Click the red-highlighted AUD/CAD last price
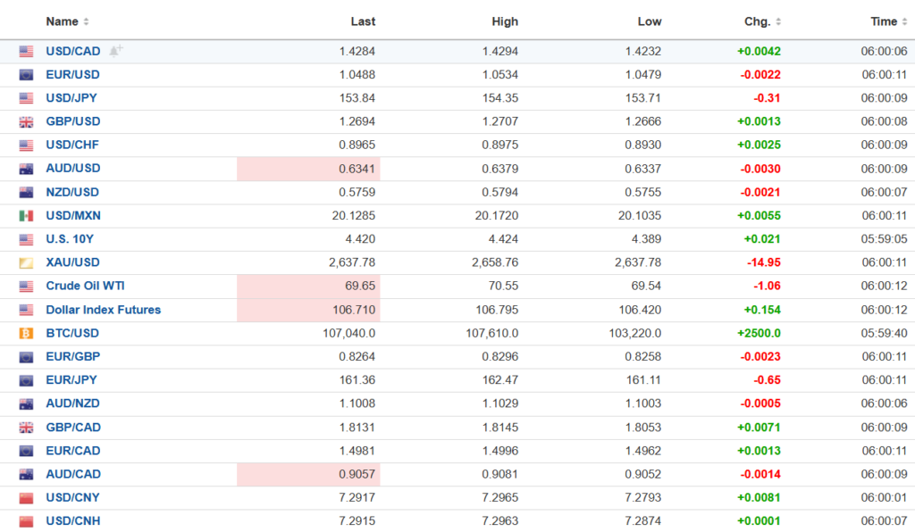Screen dimensions: 915x532 click(357, 474)
